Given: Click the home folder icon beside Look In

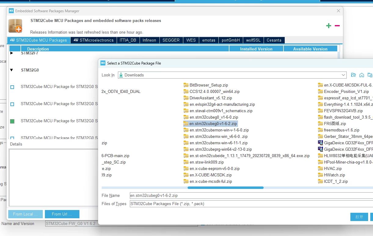Looking at the screenshot, I should pos(362,75).
